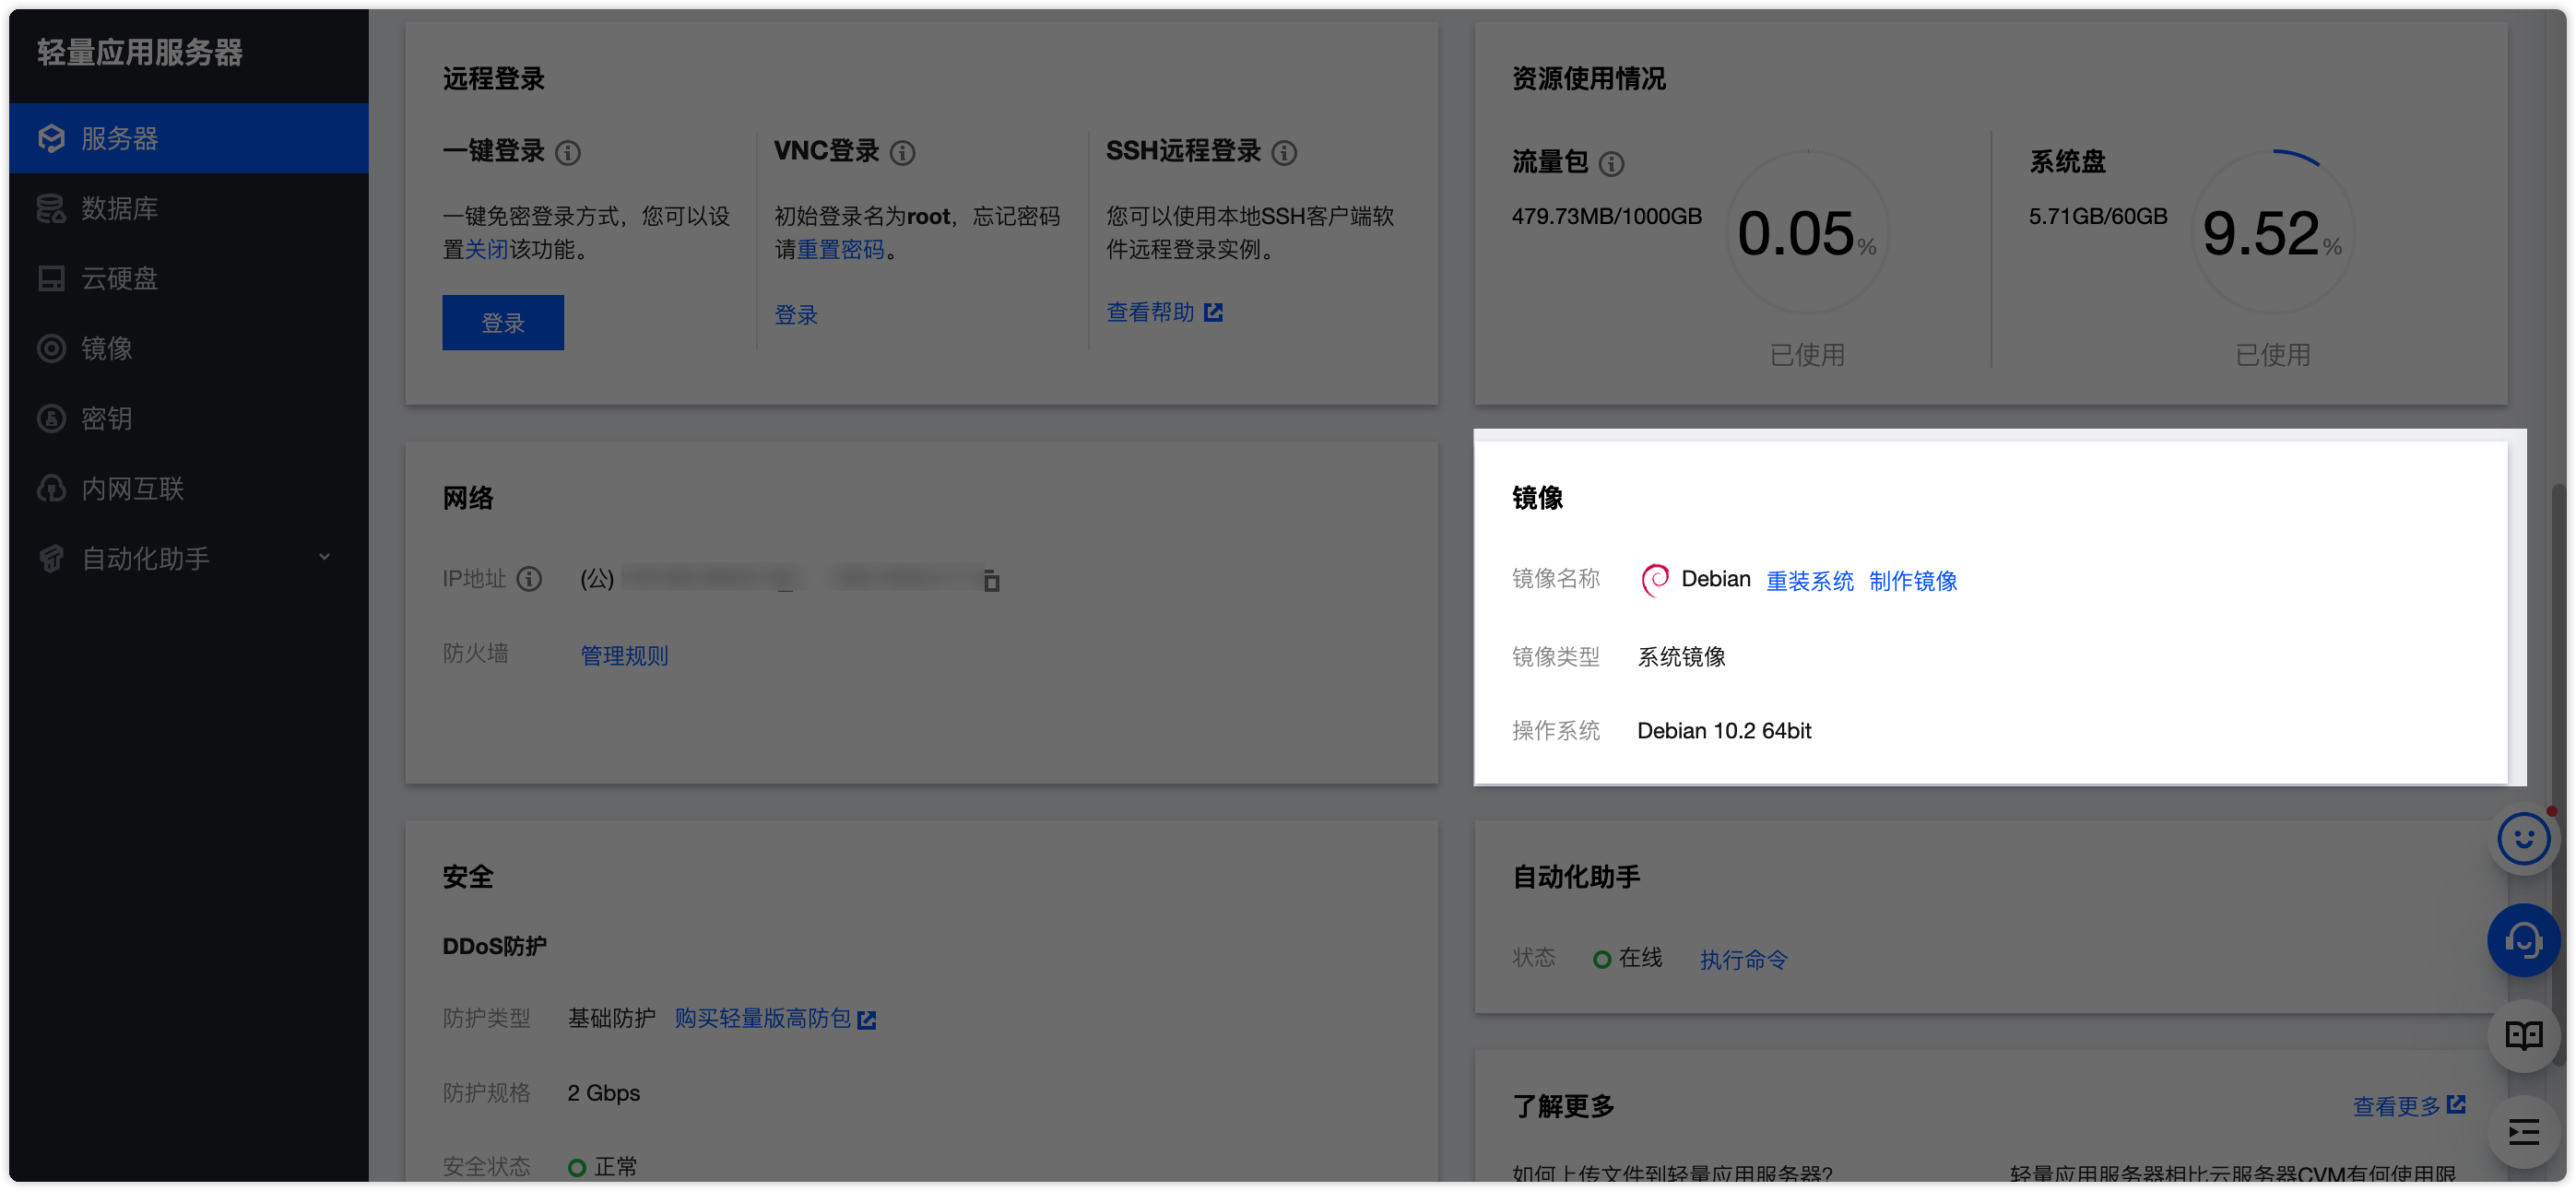Image resolution: width=2576 pixels, height=1191 pixels.
Task: Click the 数据库 database icon in sidebar
Action: click(51, 208)
